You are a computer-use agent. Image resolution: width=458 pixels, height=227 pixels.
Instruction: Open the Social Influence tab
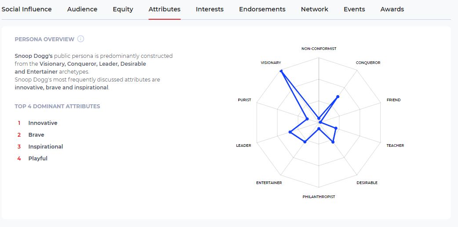26,9
